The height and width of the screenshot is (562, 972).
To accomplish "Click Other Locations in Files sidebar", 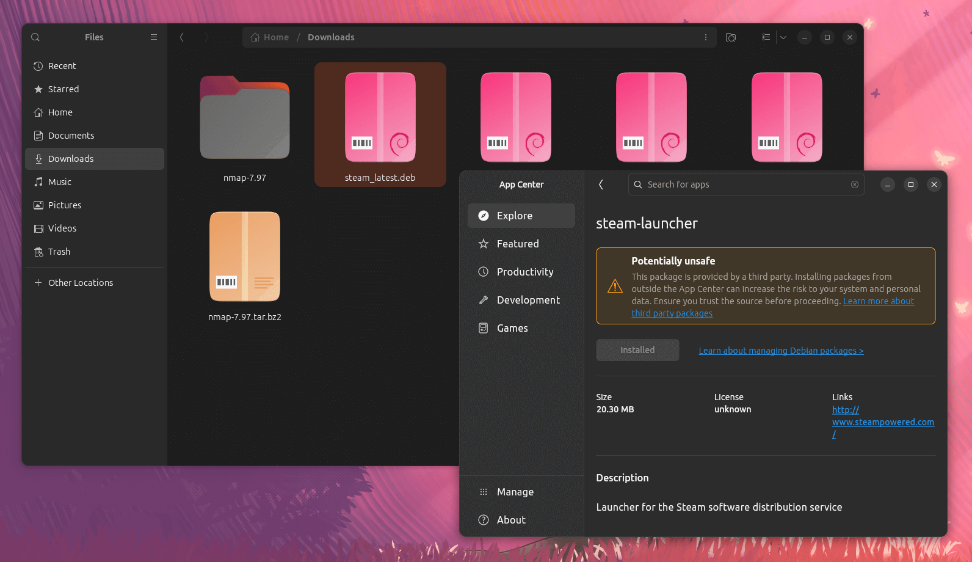I will 95,283.
